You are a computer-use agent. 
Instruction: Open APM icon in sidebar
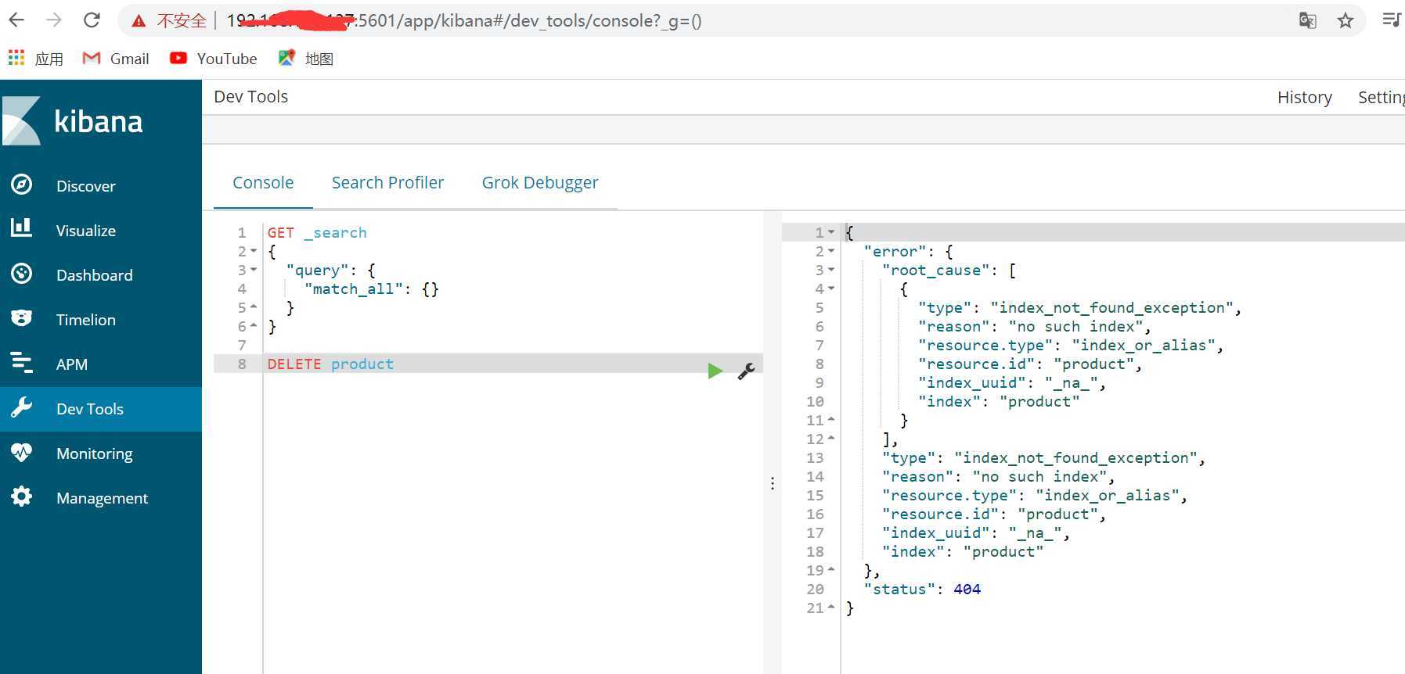click(22, 363)
